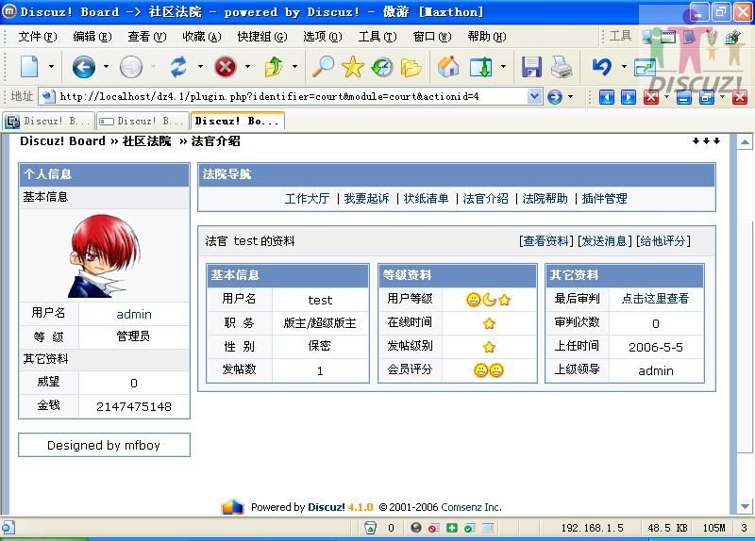
Task: Click the green download page icon
Action: 481,66
